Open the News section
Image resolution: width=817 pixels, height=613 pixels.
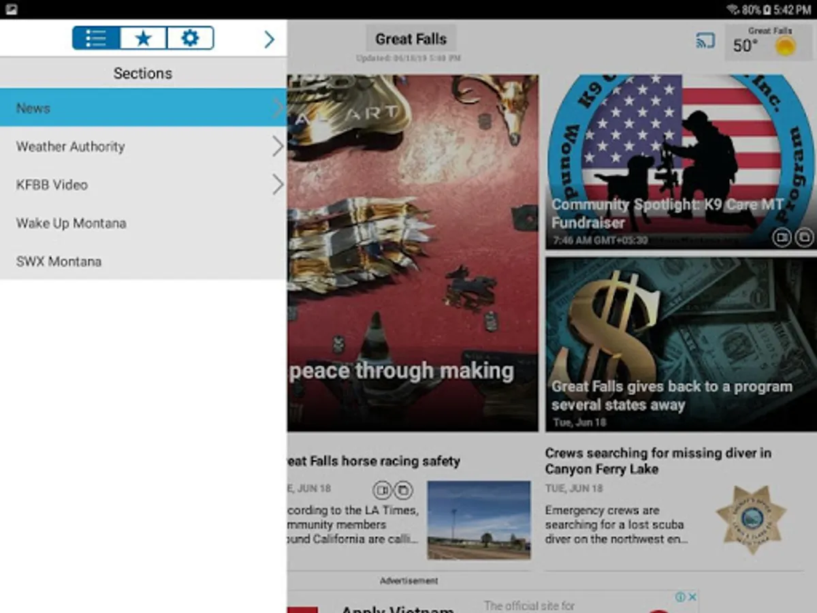click(143, 108)
